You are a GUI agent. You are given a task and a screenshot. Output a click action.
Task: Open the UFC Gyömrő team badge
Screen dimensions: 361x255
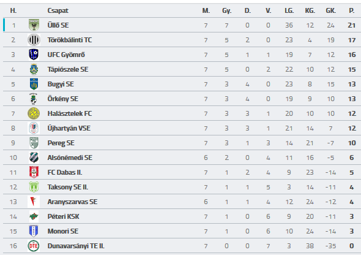point(34,55)
